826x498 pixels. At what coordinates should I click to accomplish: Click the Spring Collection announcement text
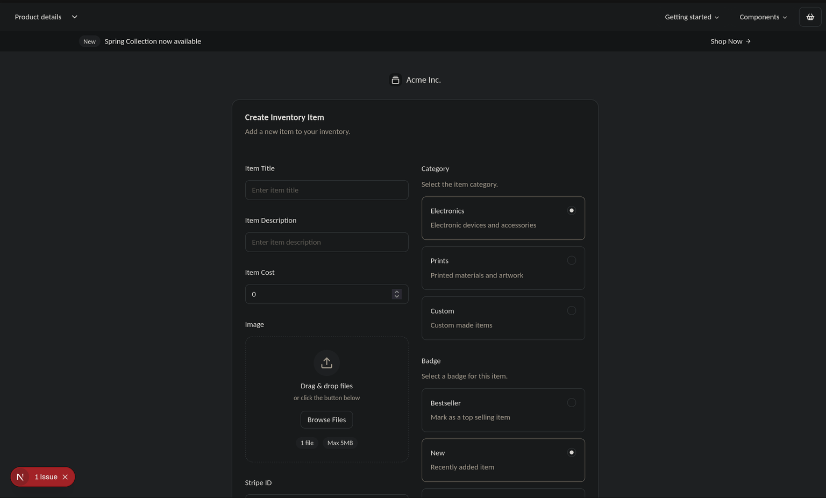pos(153,41)
